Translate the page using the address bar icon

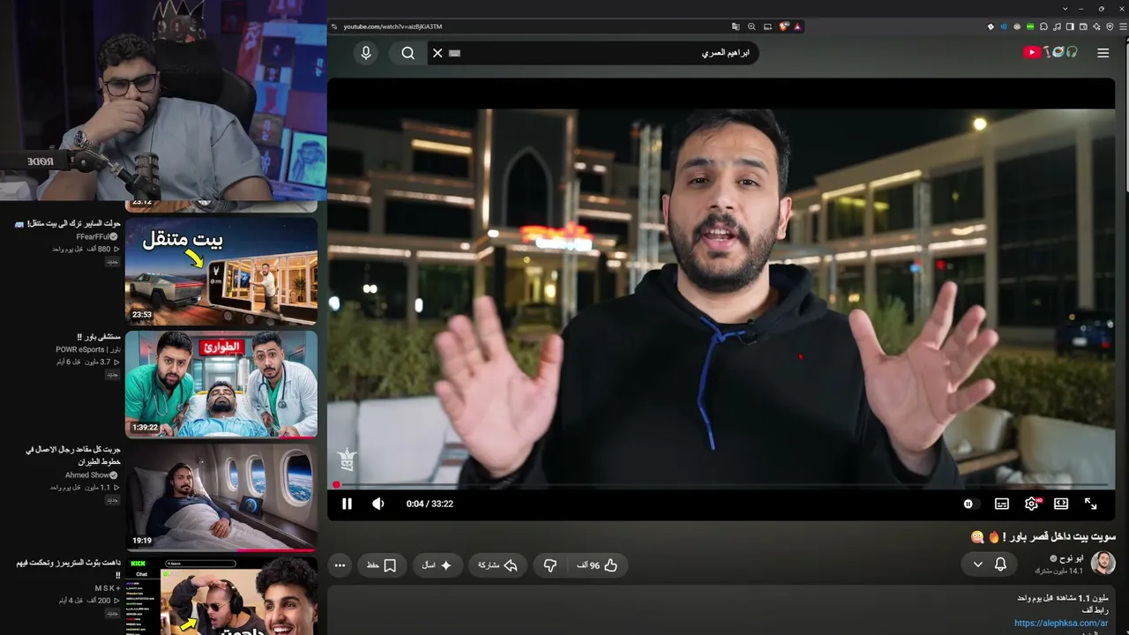click(736, 26)
